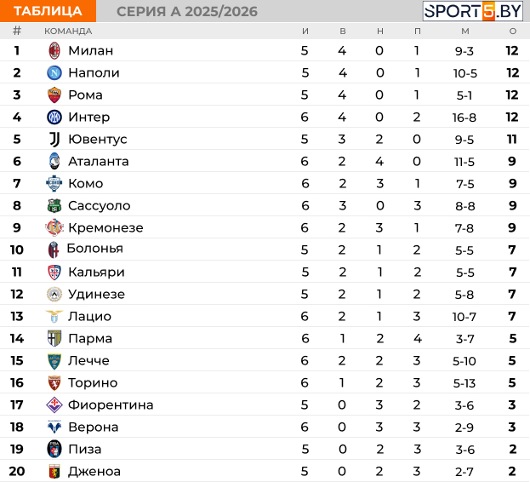Viewport: 530px width, 482px height.
Task: Select the ТАБЛИЦА tab
Action: 48,11
